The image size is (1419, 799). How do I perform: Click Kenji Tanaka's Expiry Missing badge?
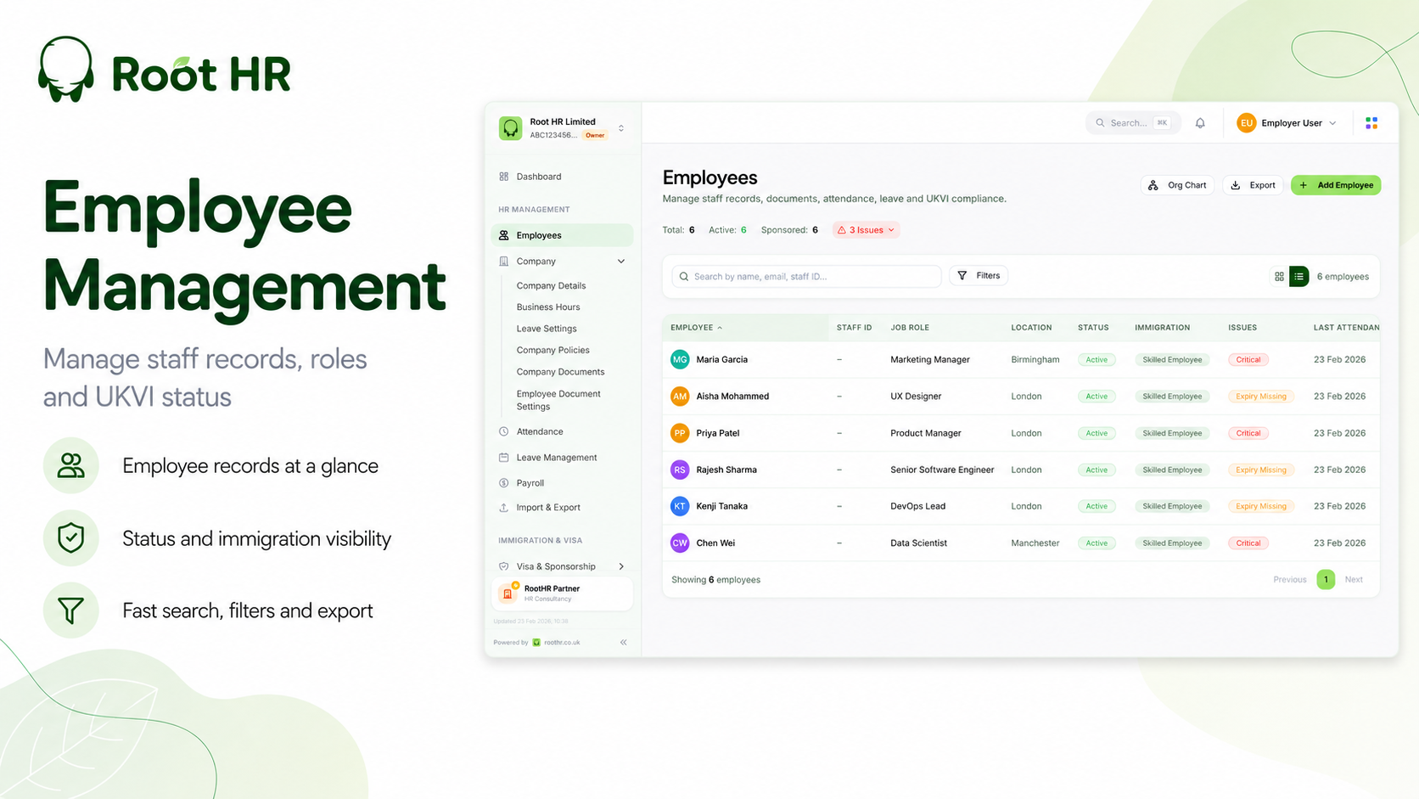1260,506
